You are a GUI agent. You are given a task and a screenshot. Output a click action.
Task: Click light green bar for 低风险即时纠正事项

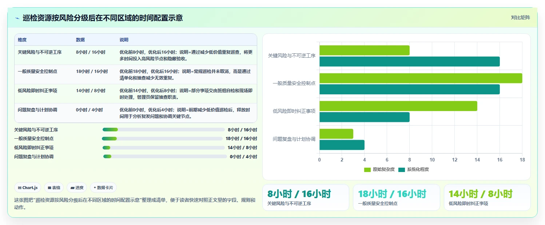click(398, 106)
